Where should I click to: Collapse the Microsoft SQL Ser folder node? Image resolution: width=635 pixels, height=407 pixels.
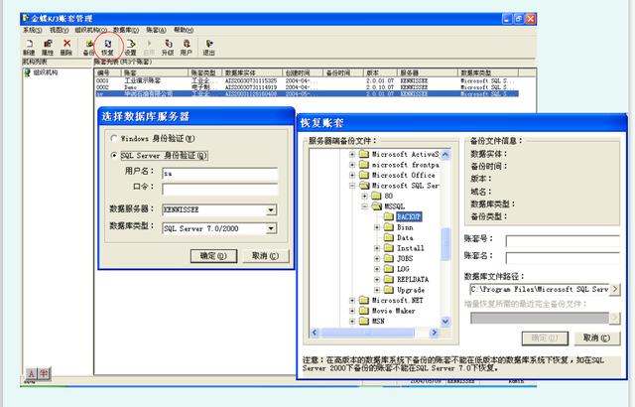click(352, 186)
